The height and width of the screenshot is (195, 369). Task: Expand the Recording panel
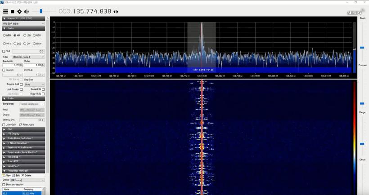coord(23,157)
